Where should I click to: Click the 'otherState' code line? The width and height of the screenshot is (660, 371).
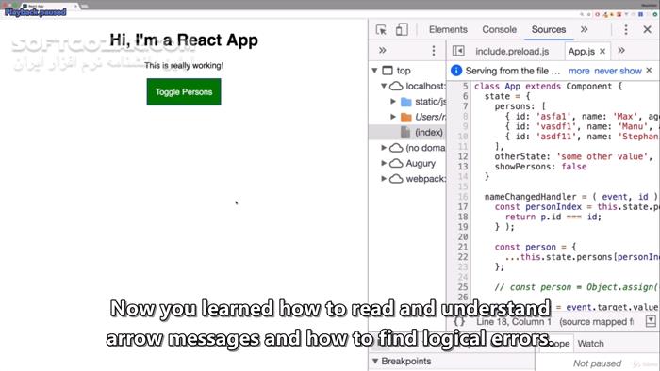[573, 156]
